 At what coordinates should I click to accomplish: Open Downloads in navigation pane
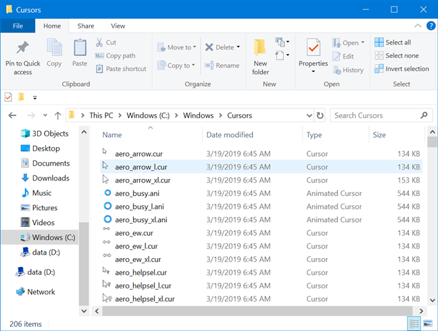[x=45, y=178]
